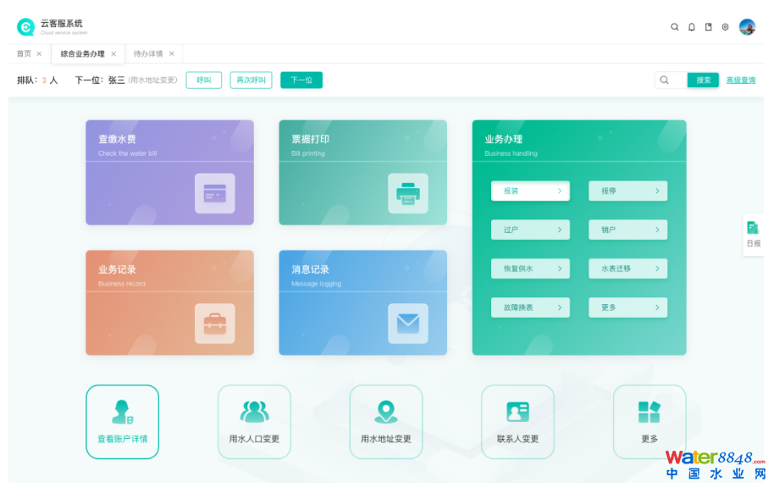
Task: Click the search magnifier icon in header
Action: click(x=675, y=27)
